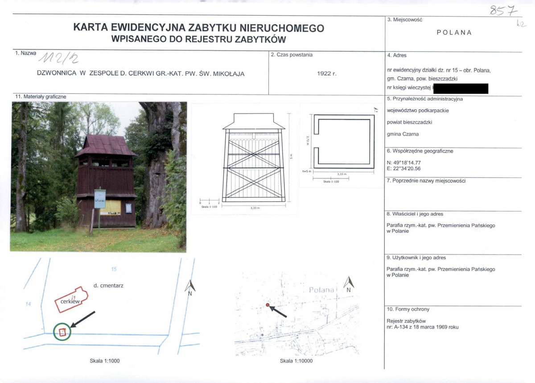Click the '6. Współrzędne geograficzne' label
Viewport: 535px width, 383px height.
(420, 151)
